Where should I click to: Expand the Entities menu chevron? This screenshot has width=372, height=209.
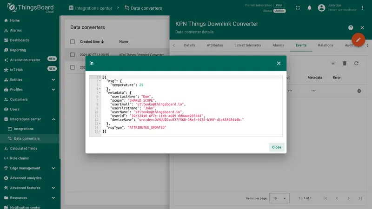[x=53, y=80]
